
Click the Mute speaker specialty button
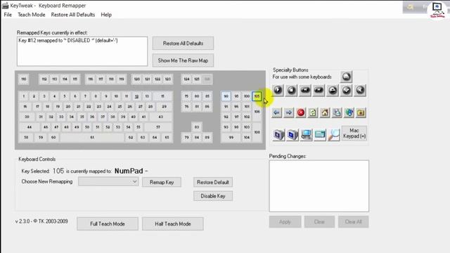[x=360, y=91]
